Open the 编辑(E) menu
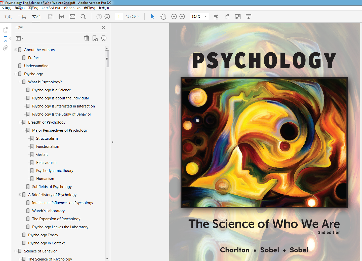 pyautogui.click(x=20, y=8)
